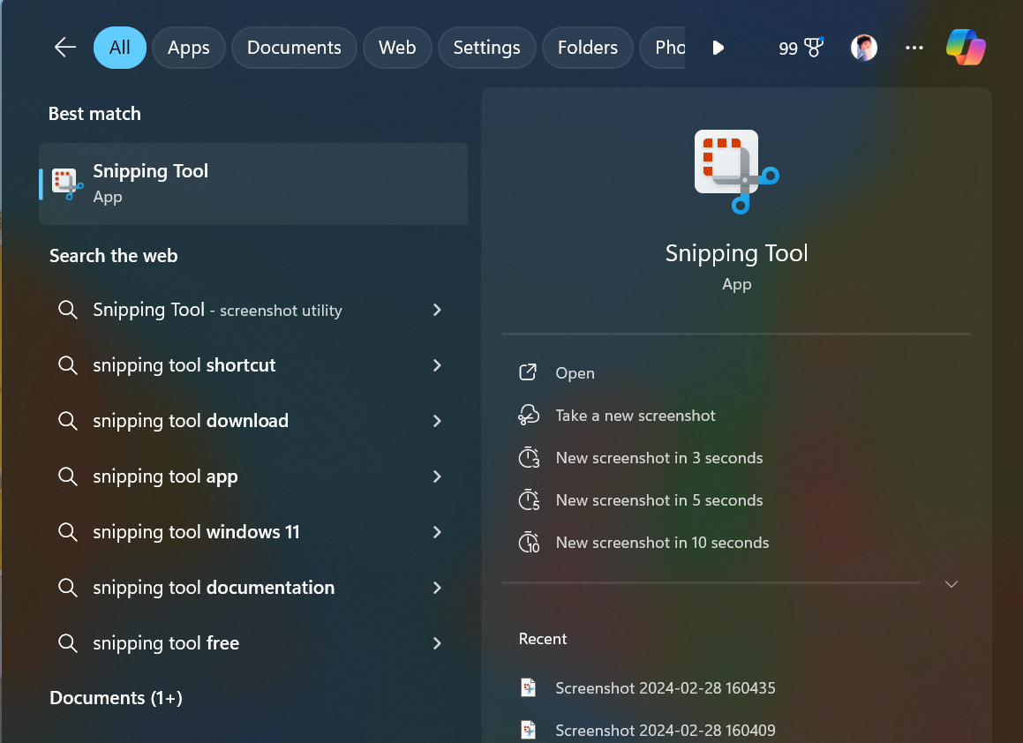Click the search icon beside 'snipping tool windows 11'
The height and width of the screenshot is (743, 1023).
(x=68, y=531)
